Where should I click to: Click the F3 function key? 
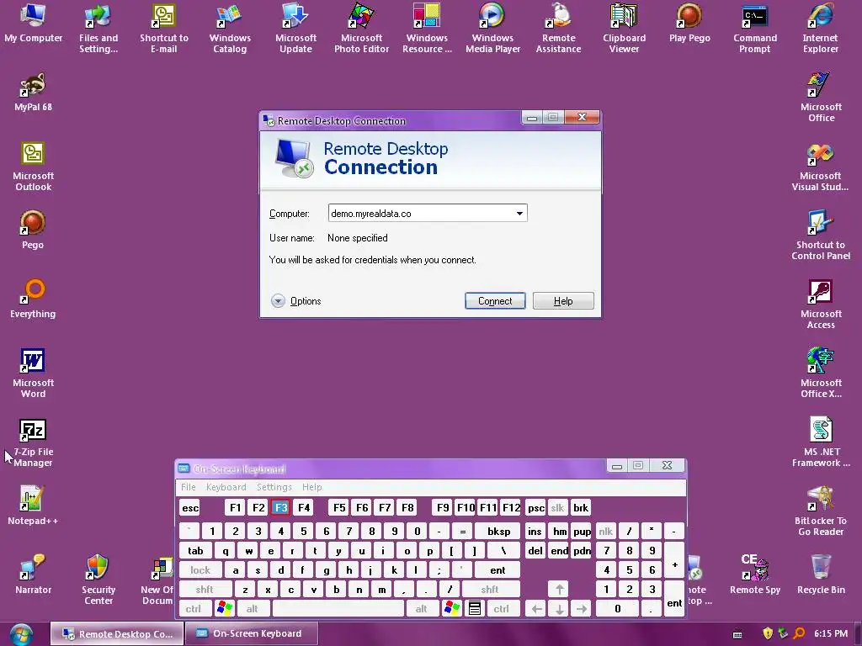click(280, 508)
